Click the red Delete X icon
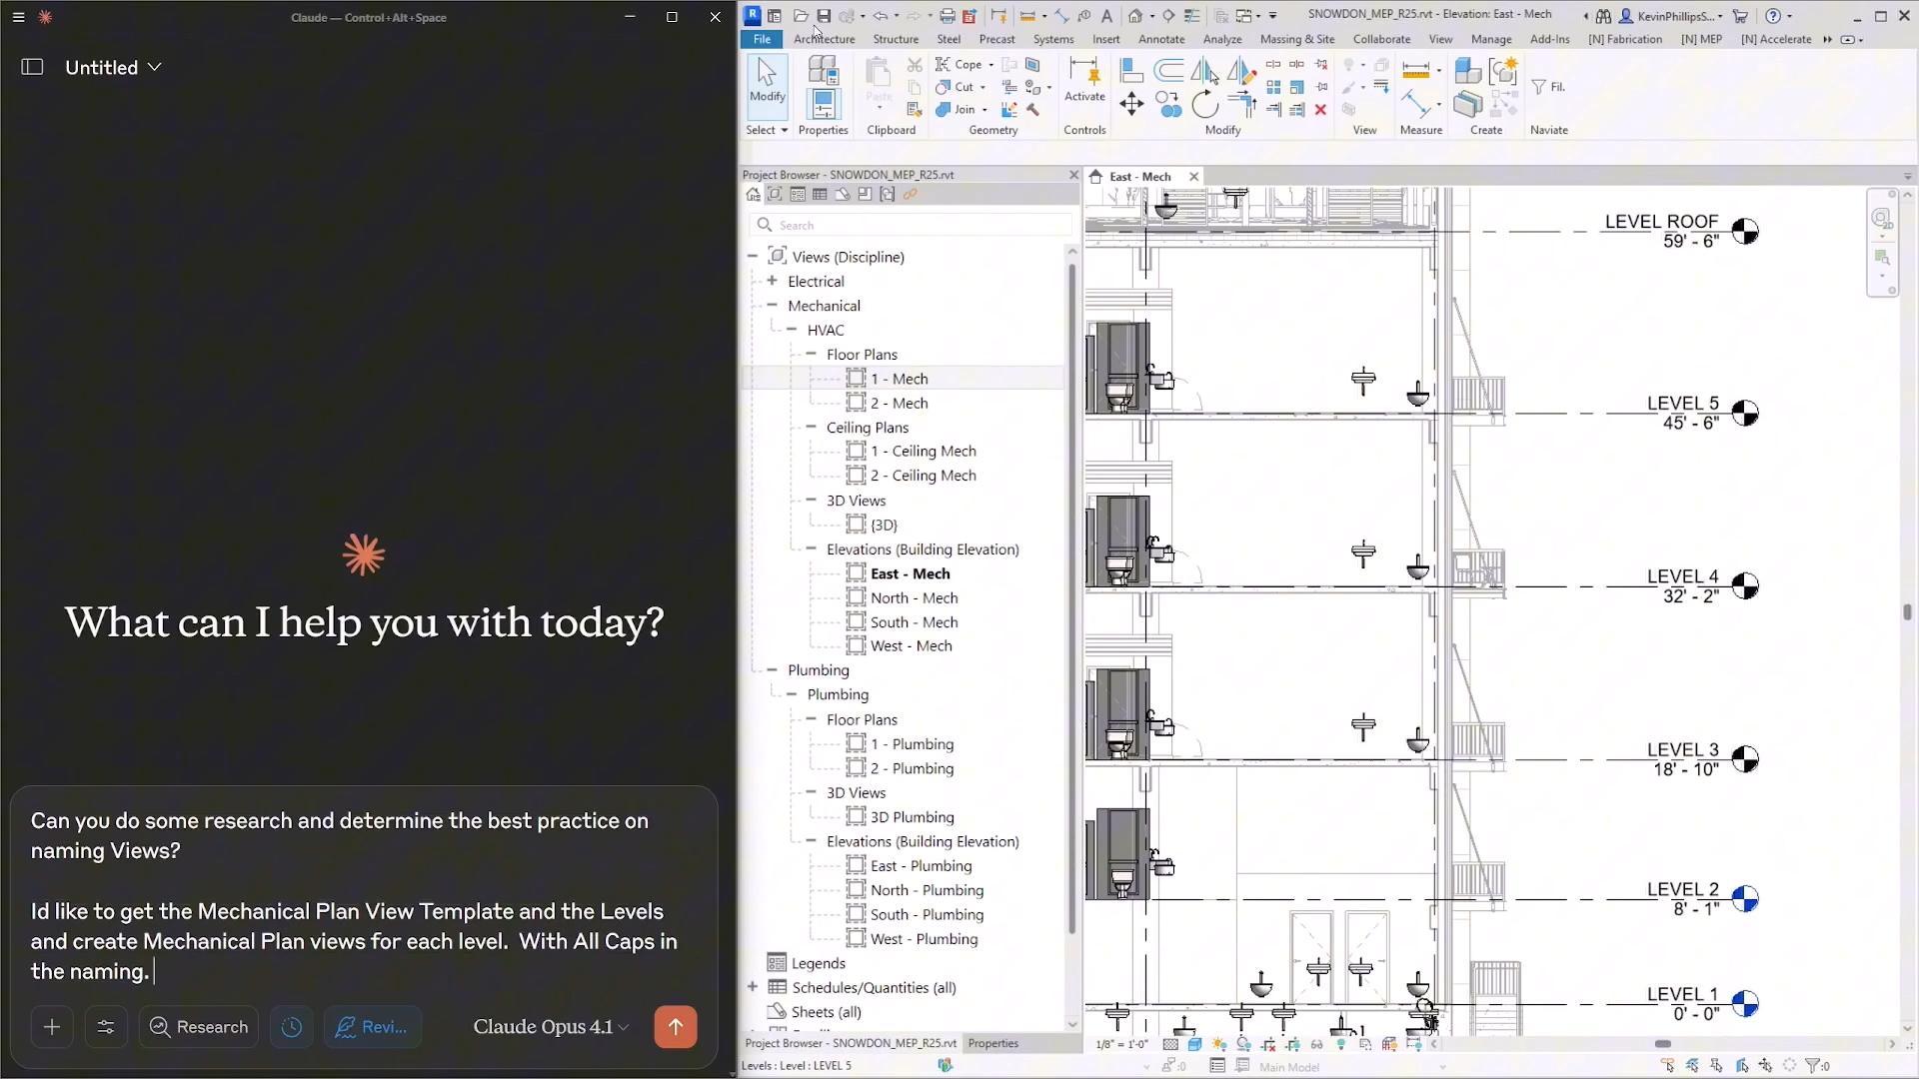This screenshot has width=1919, height=1079. [1320, 110]
